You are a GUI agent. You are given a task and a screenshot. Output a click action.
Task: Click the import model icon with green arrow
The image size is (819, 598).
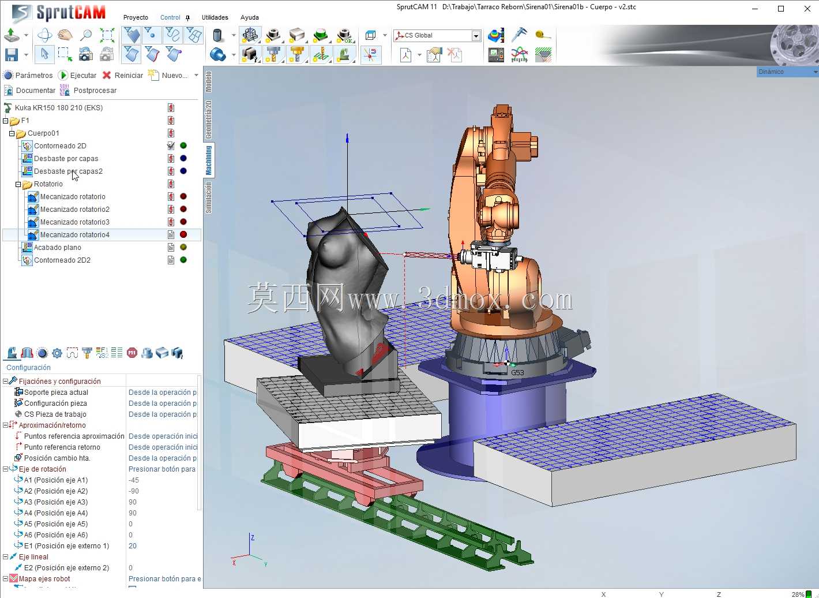tap(12, 35)
